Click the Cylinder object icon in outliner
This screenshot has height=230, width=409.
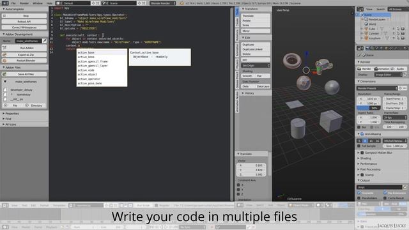click(x=366, y=33)
